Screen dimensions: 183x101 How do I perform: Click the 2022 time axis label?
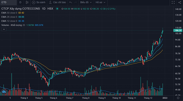165,98
